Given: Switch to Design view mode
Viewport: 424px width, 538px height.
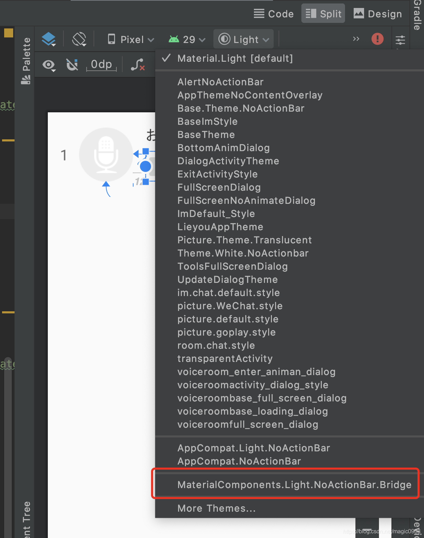Looking at the screenshot, I should pyautogui.click(x=378, y=14).
